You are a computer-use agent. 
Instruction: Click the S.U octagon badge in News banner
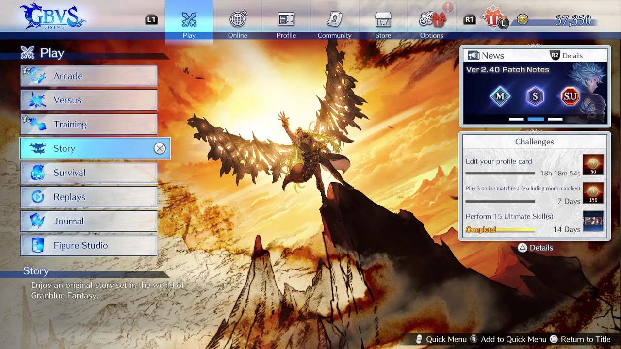[x=570, y=96]
